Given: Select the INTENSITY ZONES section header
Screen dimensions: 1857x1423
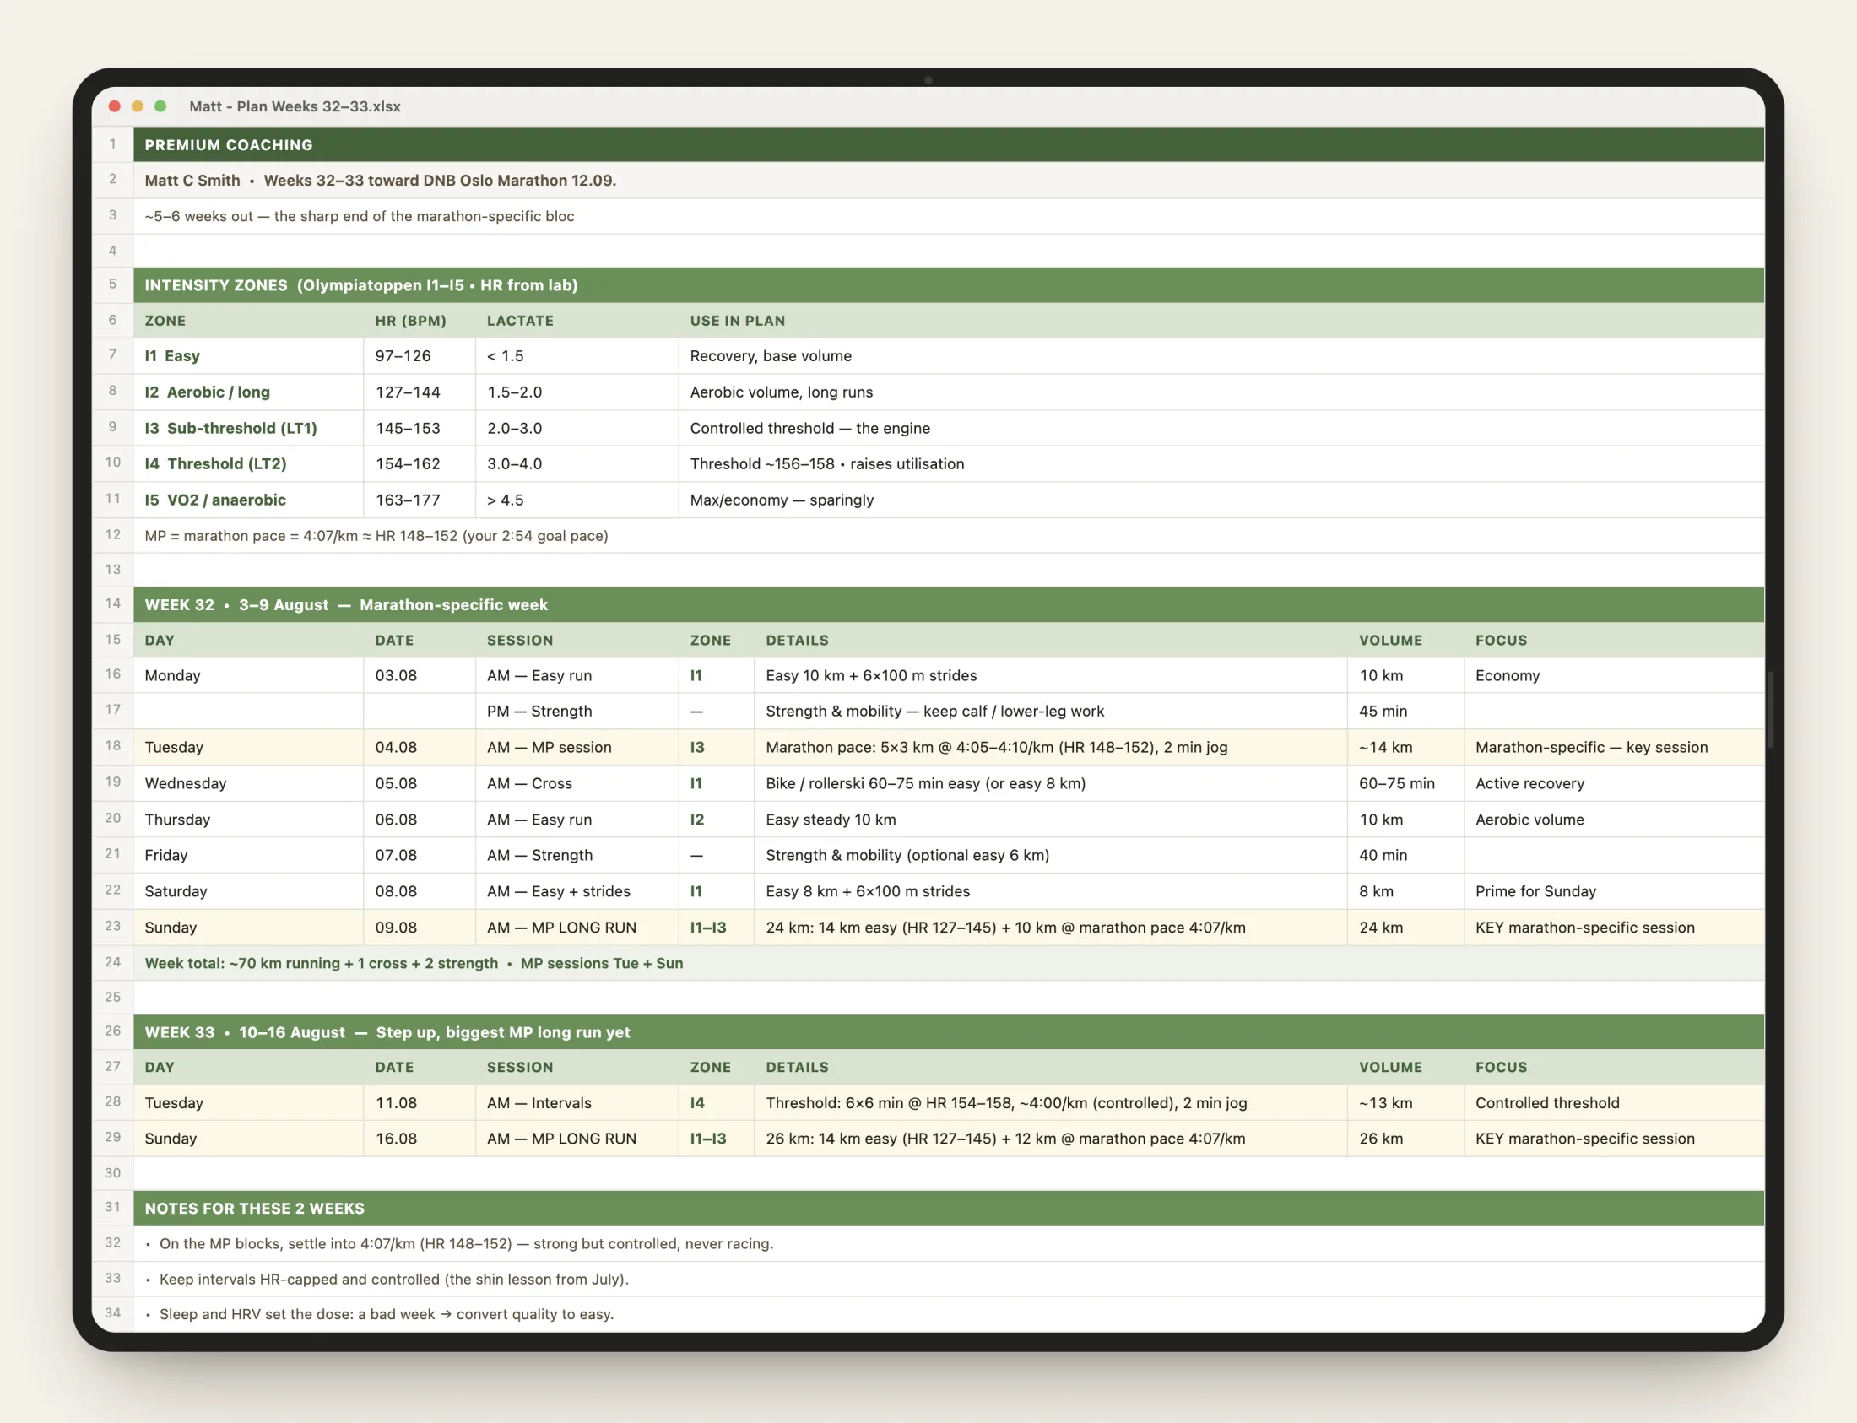Looking at the screenshot, I should tap(949, 285).
